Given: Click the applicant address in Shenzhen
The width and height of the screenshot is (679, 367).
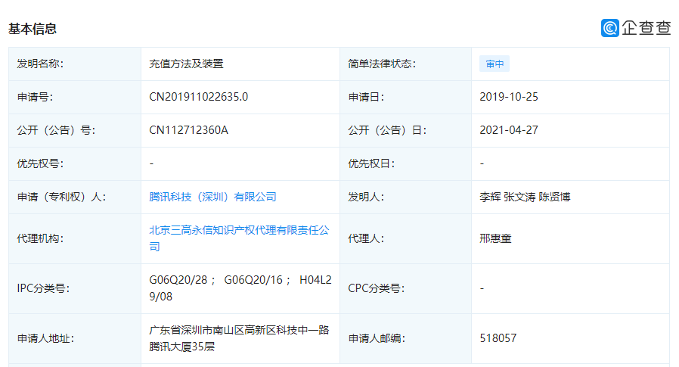Looking at the screenshot, I should (x=239, y=338).
